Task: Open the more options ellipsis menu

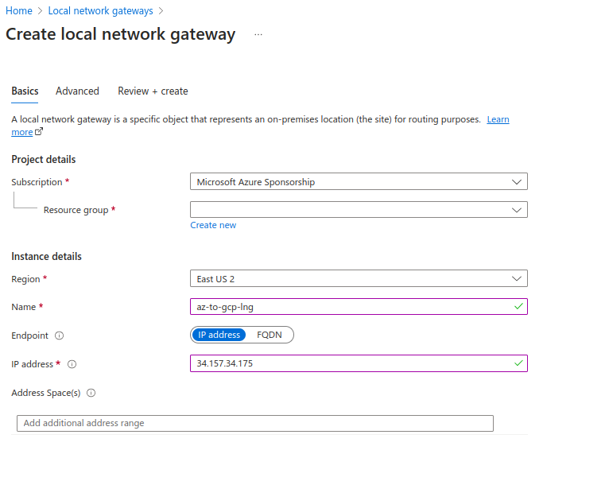Action: click(258, 35)
